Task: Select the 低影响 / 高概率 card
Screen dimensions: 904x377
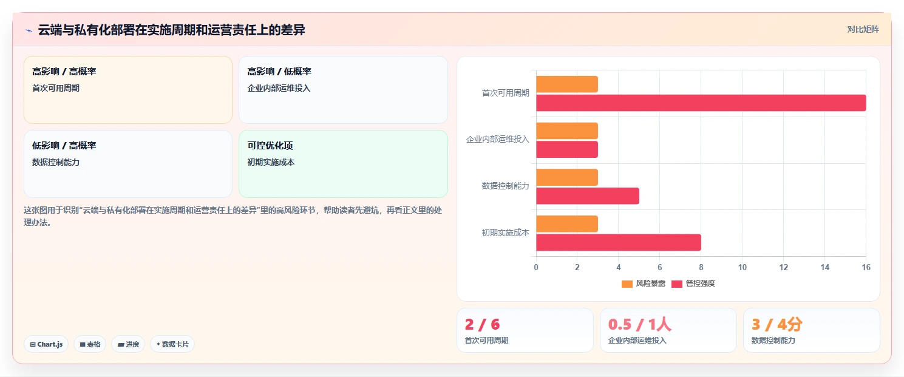Action: [128, 164]
